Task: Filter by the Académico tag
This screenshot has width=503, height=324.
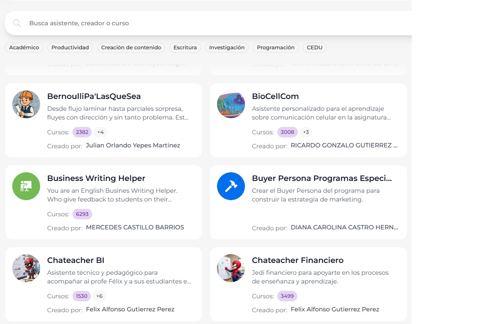Action: click(x=24, y=48)
